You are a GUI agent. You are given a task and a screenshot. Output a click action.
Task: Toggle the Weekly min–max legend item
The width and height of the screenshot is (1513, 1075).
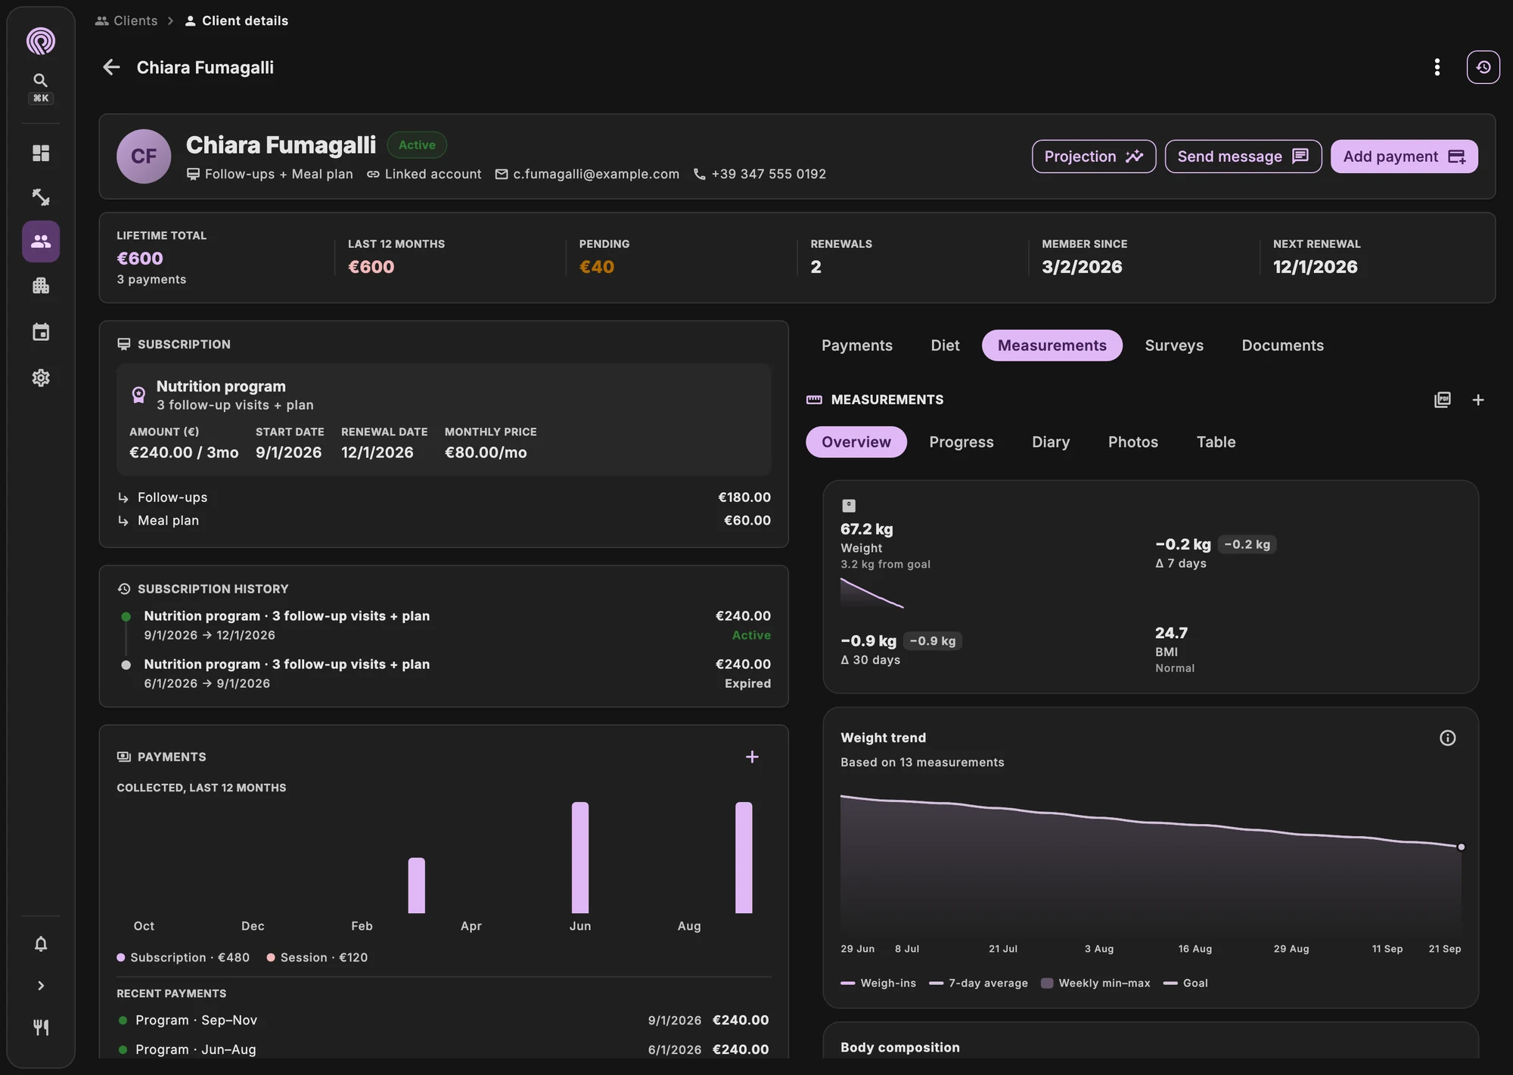[x=1095, y=984]
